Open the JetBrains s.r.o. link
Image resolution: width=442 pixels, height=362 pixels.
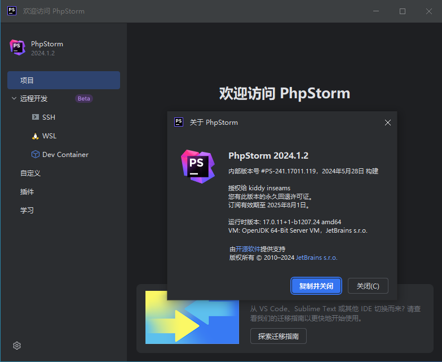316,258
